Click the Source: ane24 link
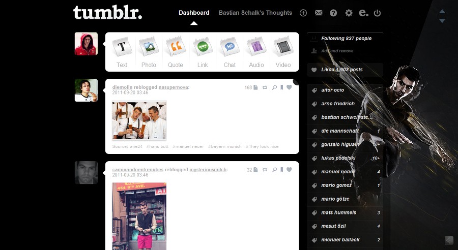This screenshot has height=250, width=458. click(127, 146)
